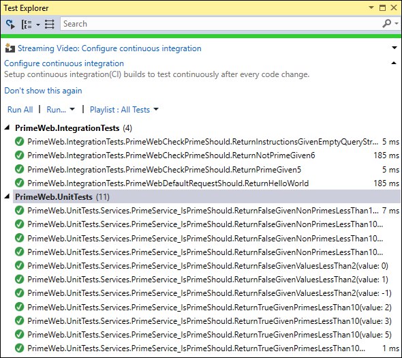The image size is (402, 358).
Task: Click the 185 ms duration of ReturnNotPrimeGiven6
Action: click(x=386, y=155)
